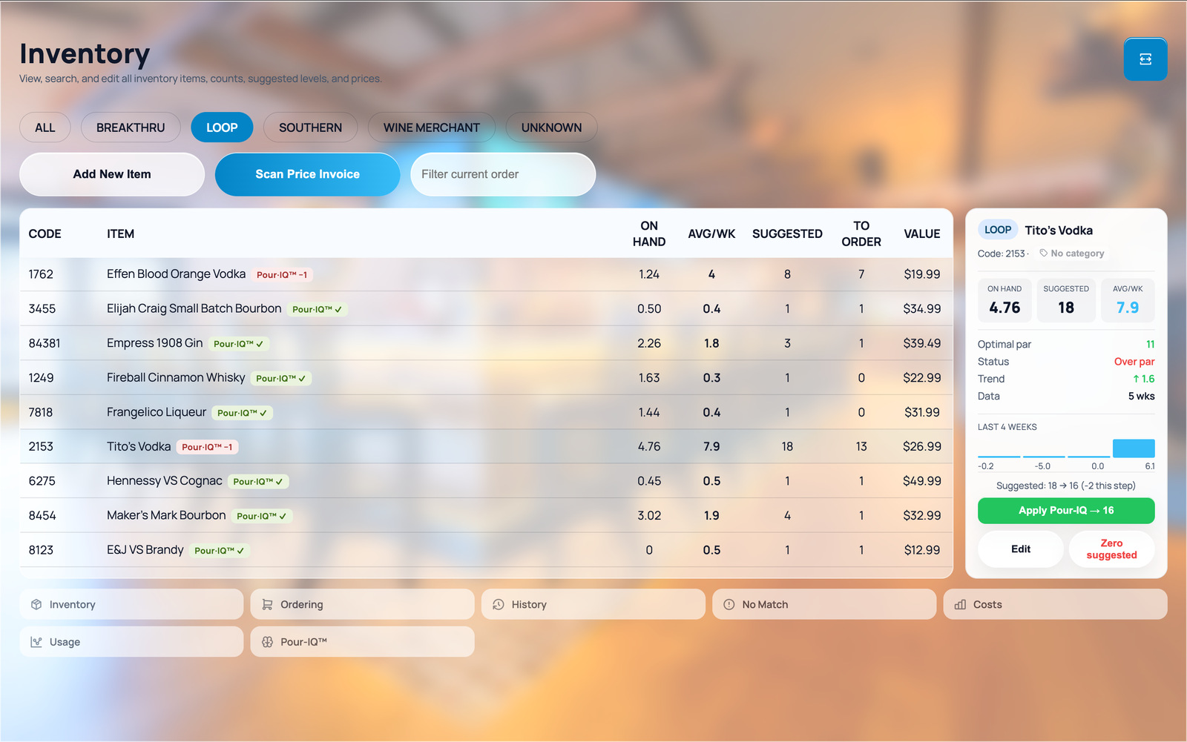Click the VALUE column header

coord(922,234)
